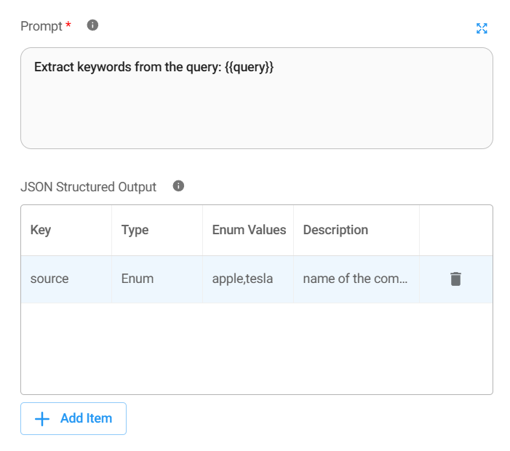Click the red required asterisk beside Prompt
Image resolution: width=510 pixels, height=451 pixels.
68,26
